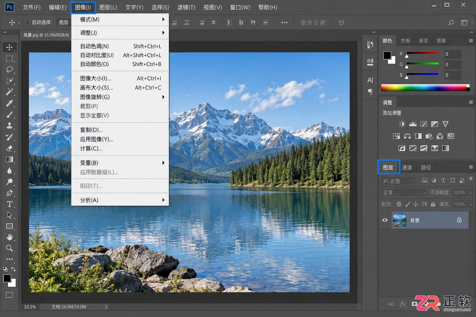Expand the 图像旋转(G) submenu
Viewport: 476px width, 317px height.
click(120, 97)
